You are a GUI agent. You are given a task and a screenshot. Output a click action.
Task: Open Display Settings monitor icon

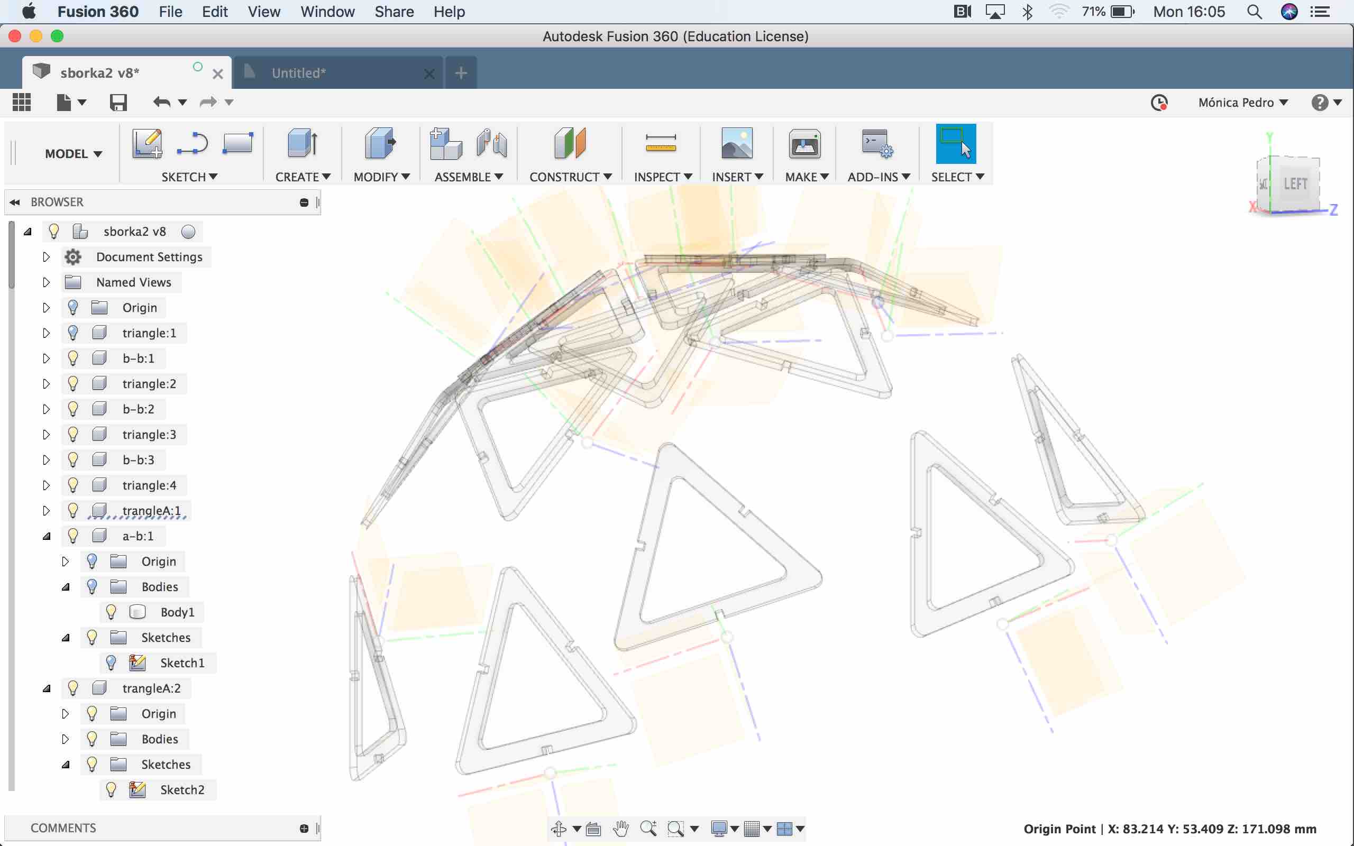point(718,829)
